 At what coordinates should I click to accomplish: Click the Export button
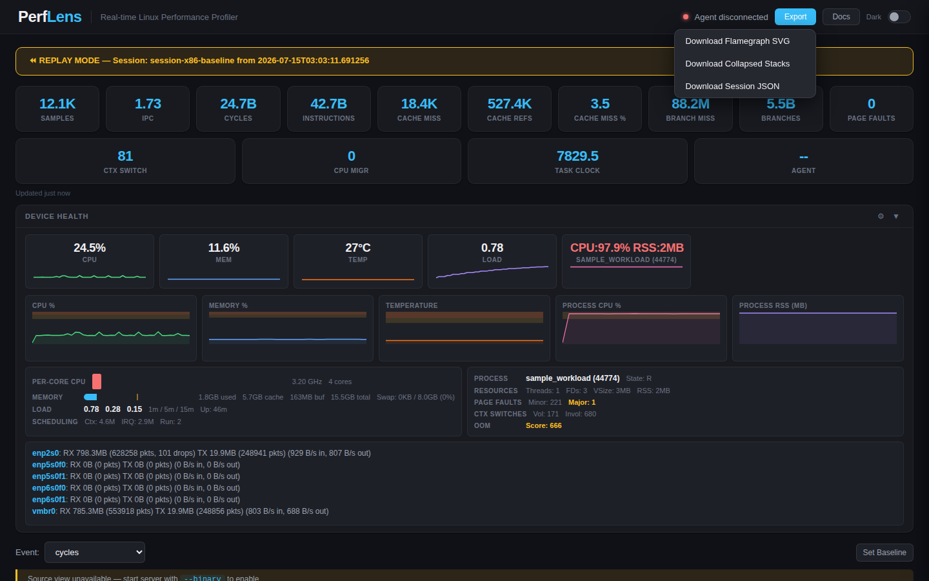[x=795, y=17]
